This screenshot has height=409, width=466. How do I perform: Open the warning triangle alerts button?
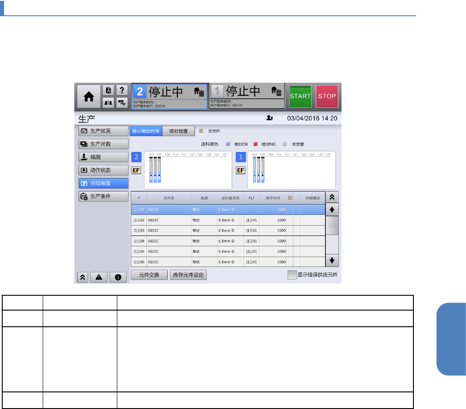(x=99, y=277)
